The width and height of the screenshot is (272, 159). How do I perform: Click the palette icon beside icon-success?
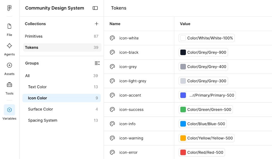(112, 109)
